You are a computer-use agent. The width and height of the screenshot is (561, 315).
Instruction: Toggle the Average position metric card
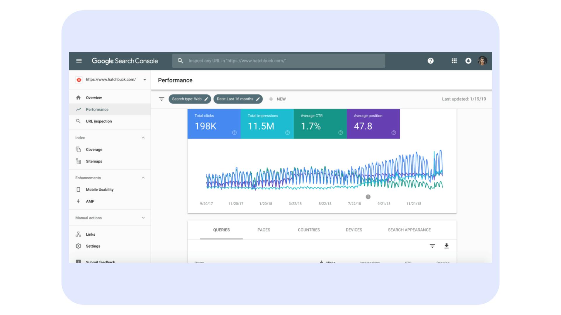[373, 124]
